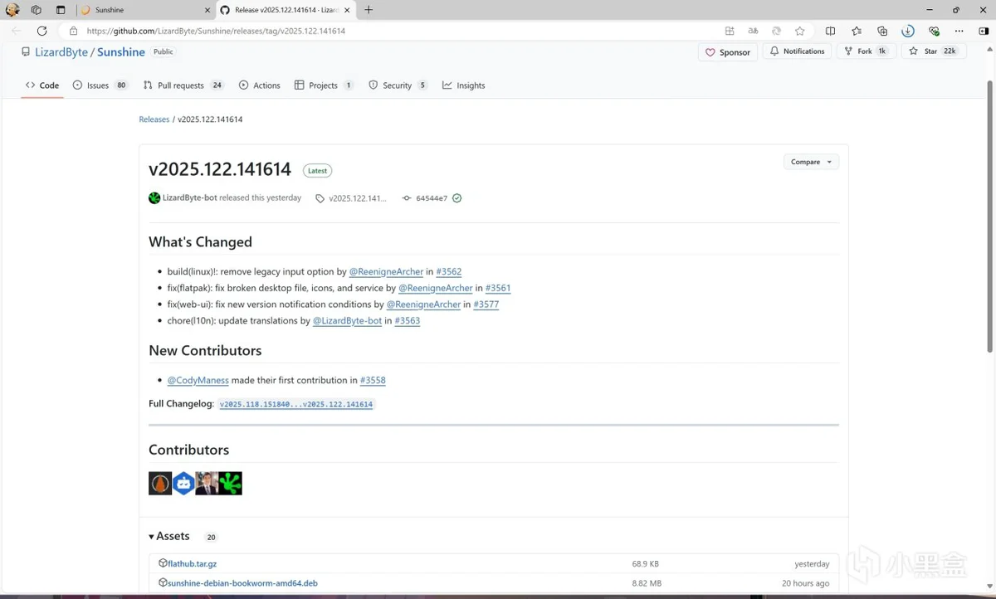Click the page vertical scrollbar
This screenshot has width=996, height=599.
(989, 216)
